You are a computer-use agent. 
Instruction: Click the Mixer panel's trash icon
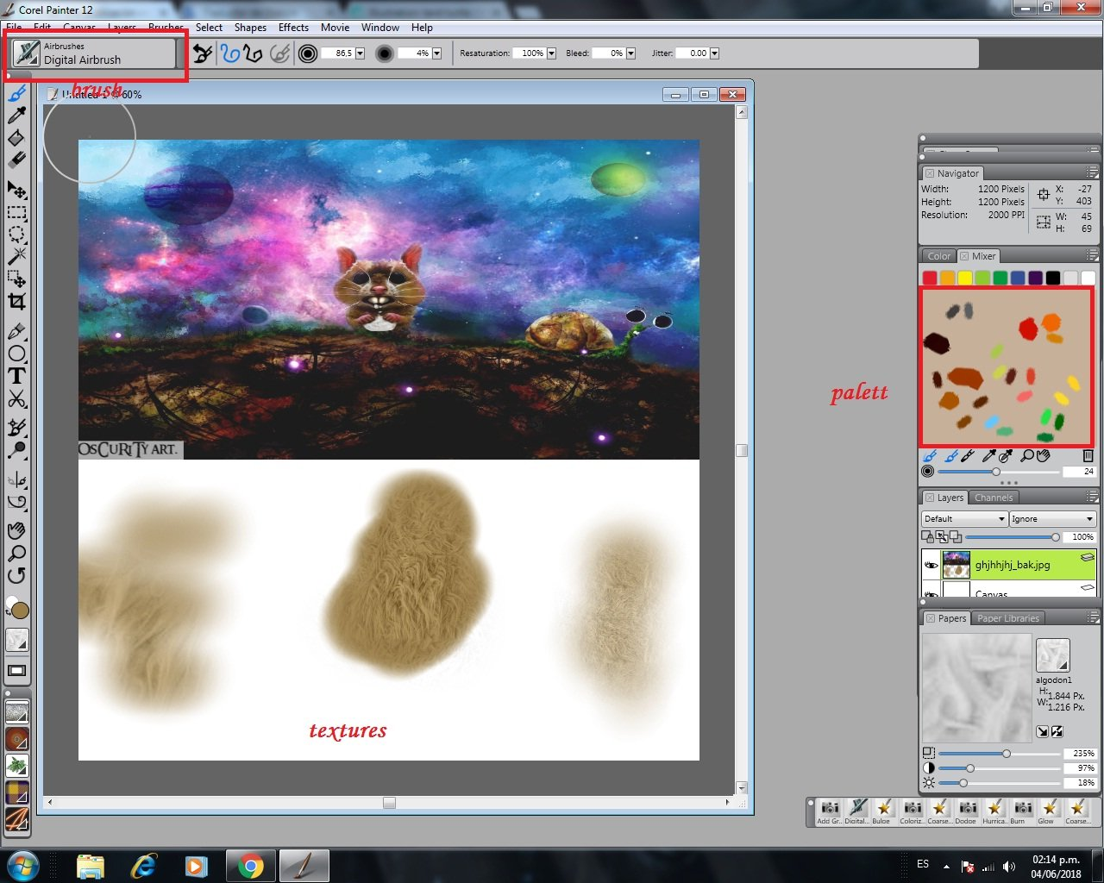point(1088,455)
